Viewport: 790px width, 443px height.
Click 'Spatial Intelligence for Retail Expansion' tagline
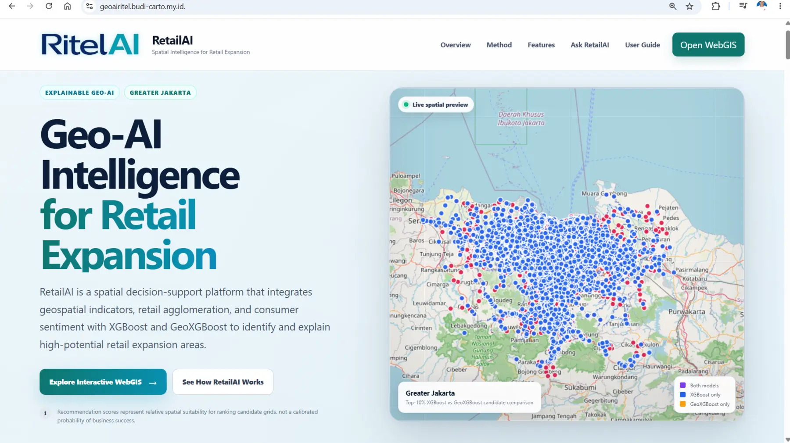tap(201, 52)
